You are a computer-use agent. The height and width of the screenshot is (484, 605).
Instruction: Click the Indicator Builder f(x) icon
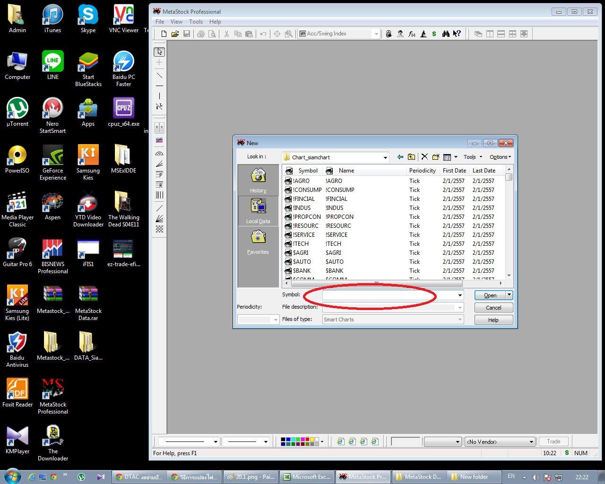pyautogui.click(x=412, y=34)
